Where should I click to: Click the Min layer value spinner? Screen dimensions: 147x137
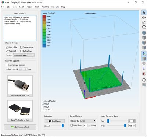tap(132, 121)
